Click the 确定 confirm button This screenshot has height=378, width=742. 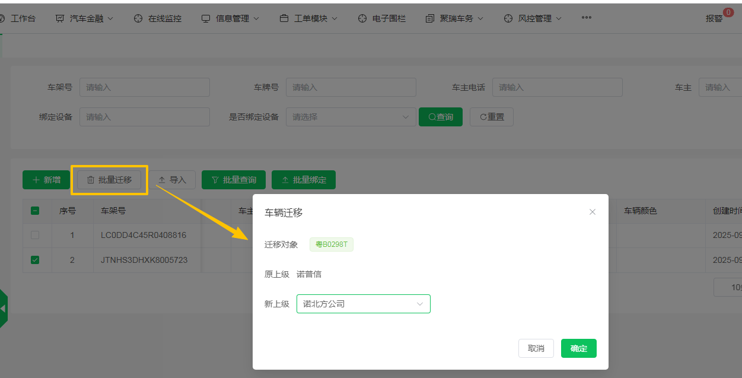coord(578,348)
